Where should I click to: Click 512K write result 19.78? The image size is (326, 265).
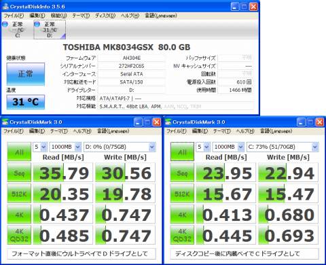126,194
